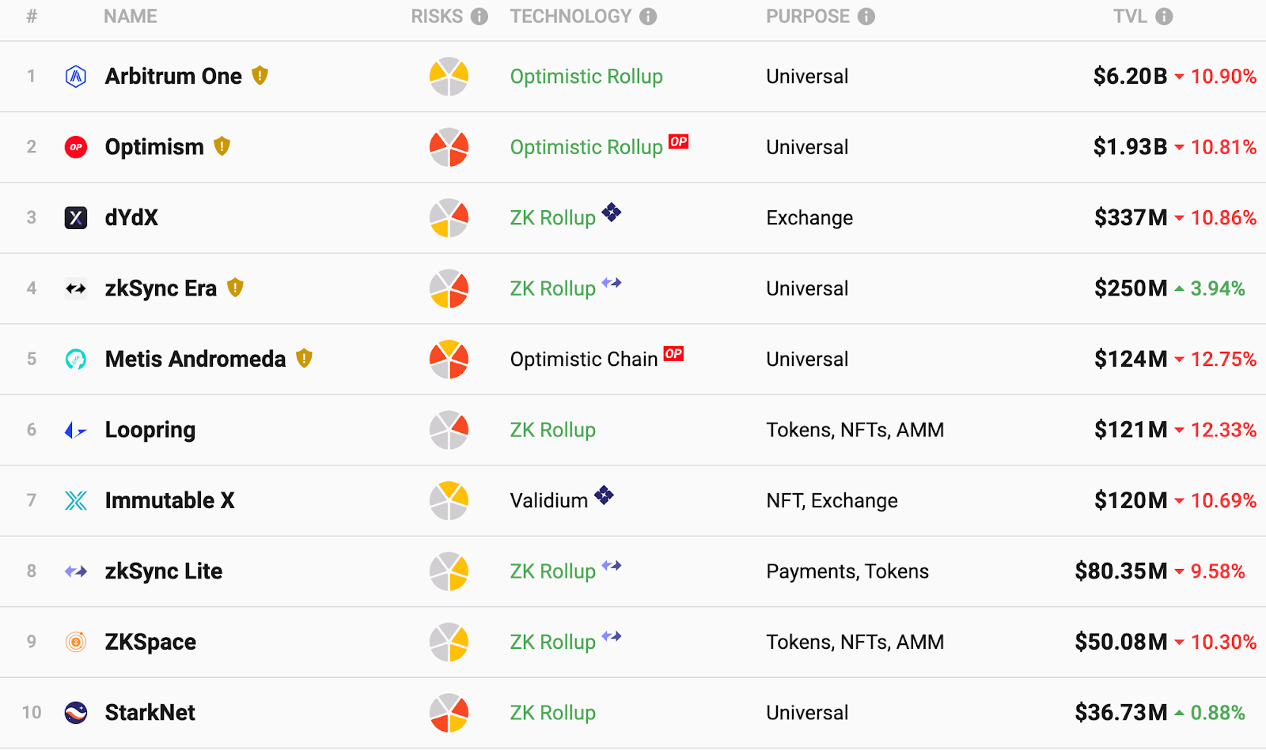Image resolution: width=1266 pixels, height=750 pixels.
Task: Click the Immutable X logo icon
Action: [x=76, y=500]
